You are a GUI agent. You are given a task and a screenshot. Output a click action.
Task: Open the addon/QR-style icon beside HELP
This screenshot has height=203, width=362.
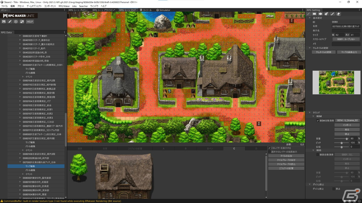click(22, 22)
